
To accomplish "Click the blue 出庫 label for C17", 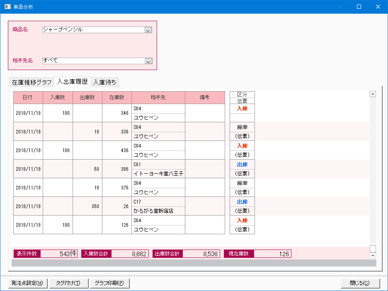I will 242,202.
